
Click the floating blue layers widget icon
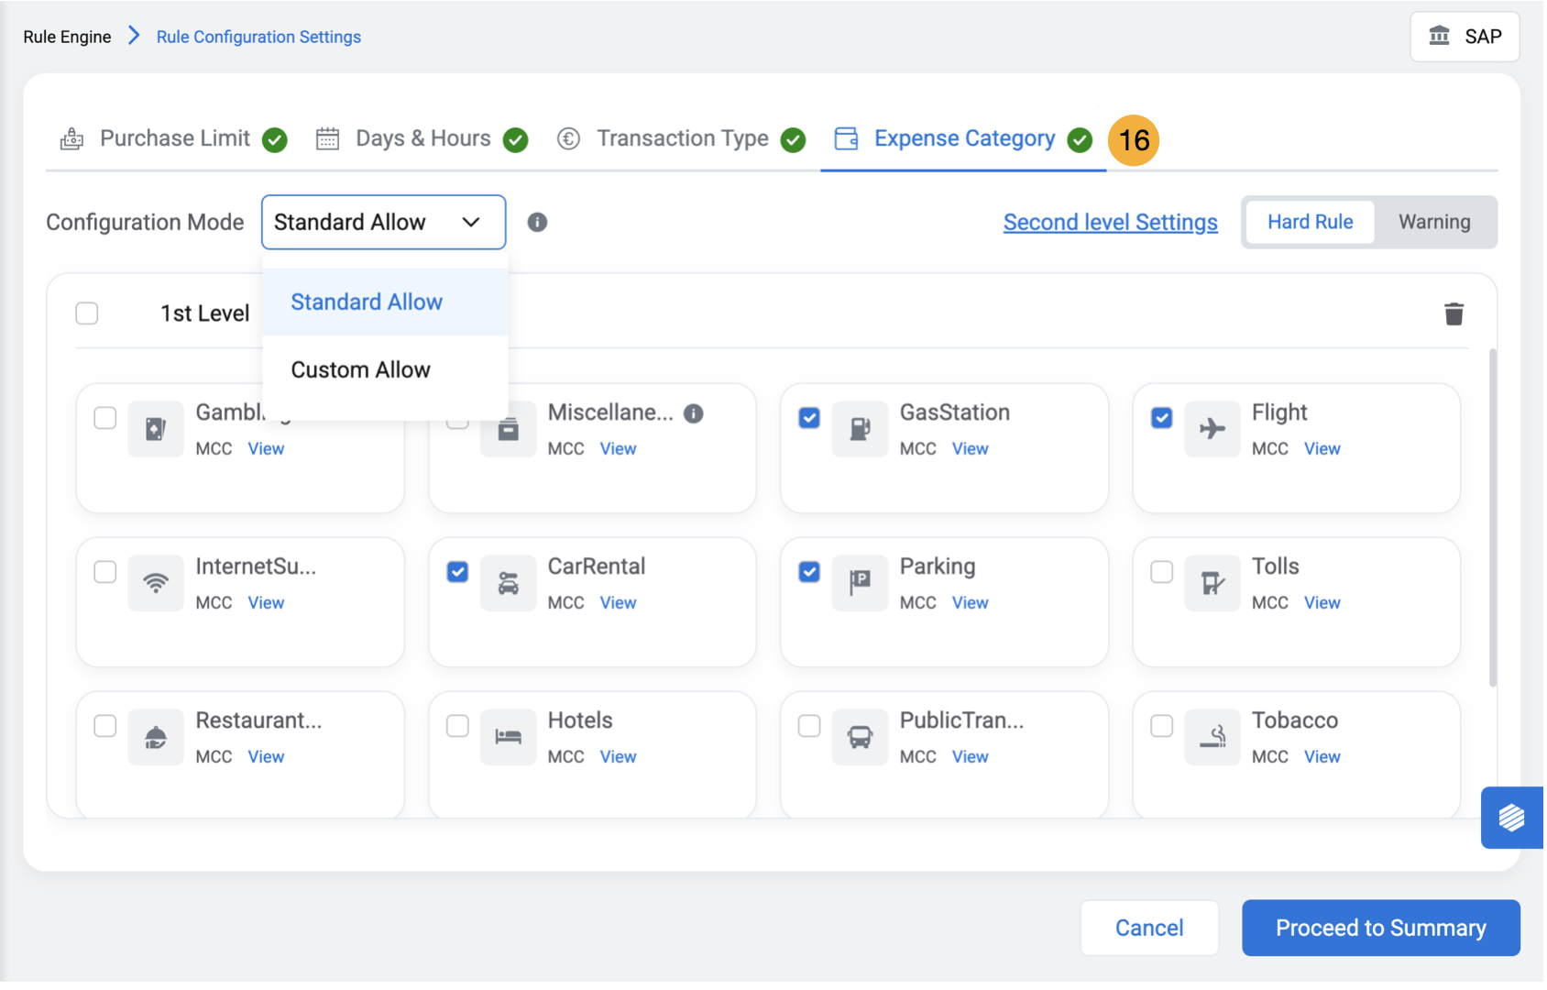[x=1510, y=817]
